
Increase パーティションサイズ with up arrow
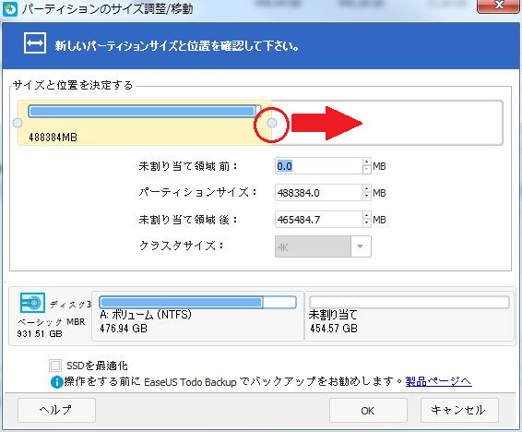(366, 189)
